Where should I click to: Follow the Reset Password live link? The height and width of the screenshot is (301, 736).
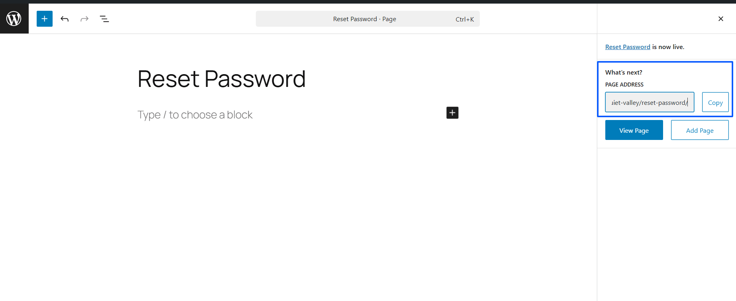point(628,47)
